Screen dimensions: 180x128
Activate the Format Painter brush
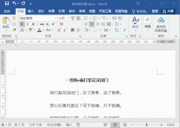click(x=14, y=30)
